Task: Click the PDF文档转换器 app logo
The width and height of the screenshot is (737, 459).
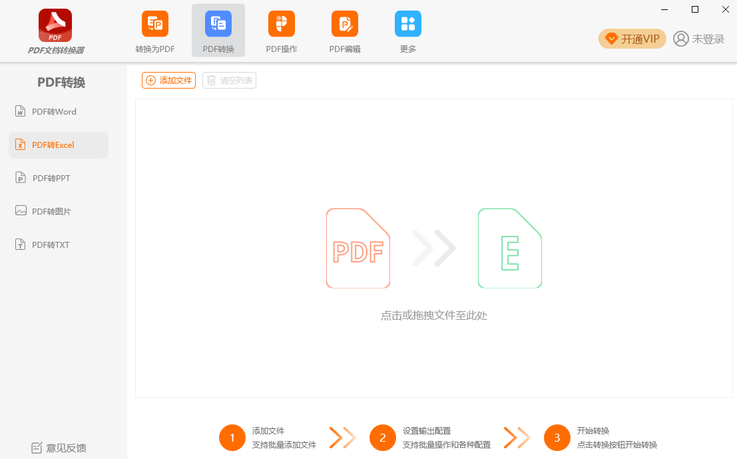Action: pos(55,25)
